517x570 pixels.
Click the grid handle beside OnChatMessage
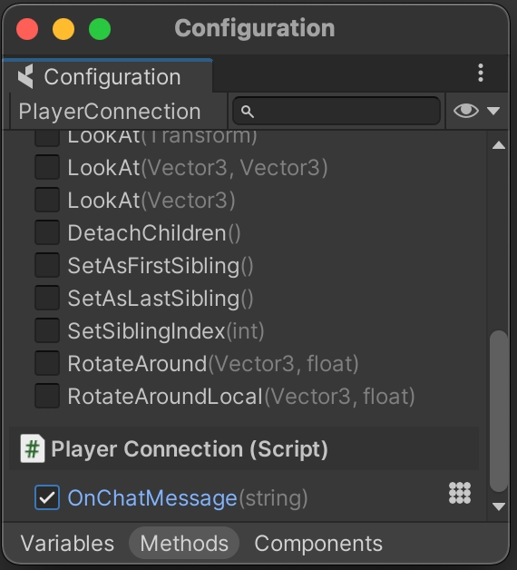pyautogui.click(x=460, y=493)
